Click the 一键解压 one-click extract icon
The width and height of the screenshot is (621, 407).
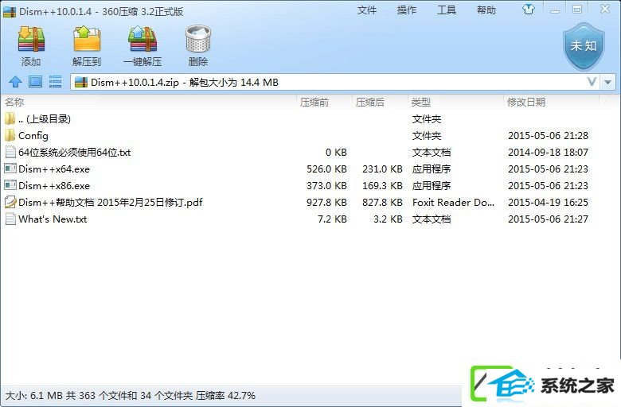tap(143, 40)
